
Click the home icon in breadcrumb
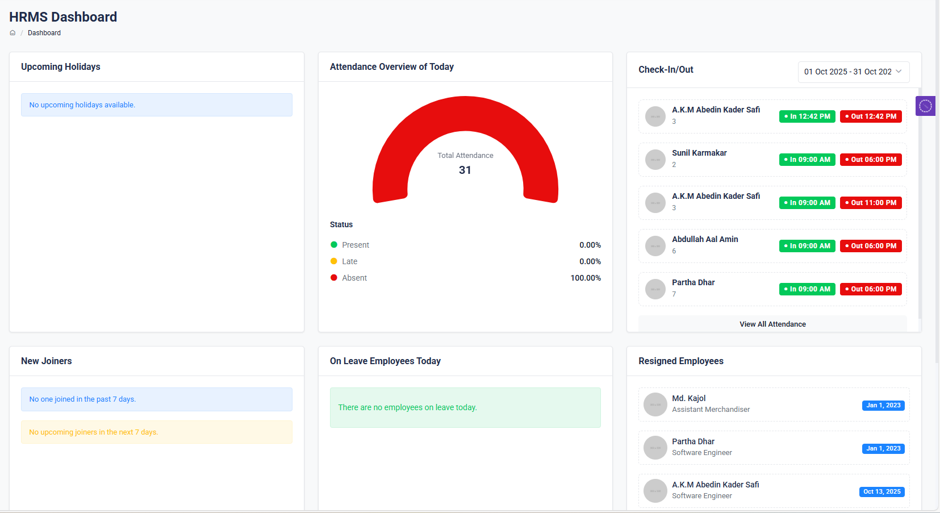click(12, 33)
